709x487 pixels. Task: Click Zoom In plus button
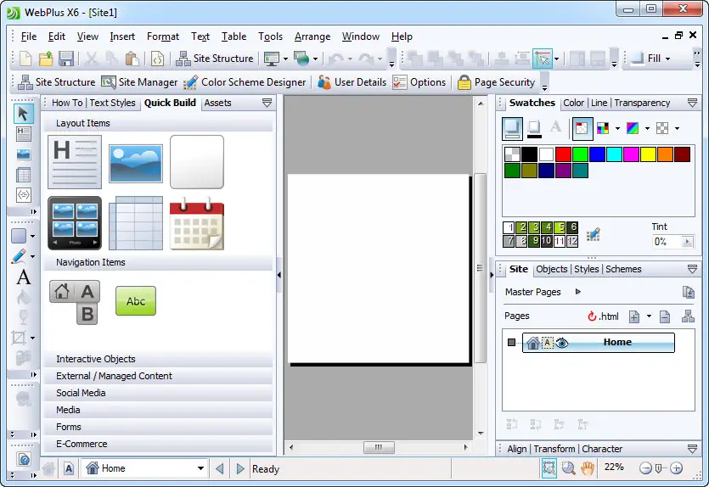(x=676, y=468)
